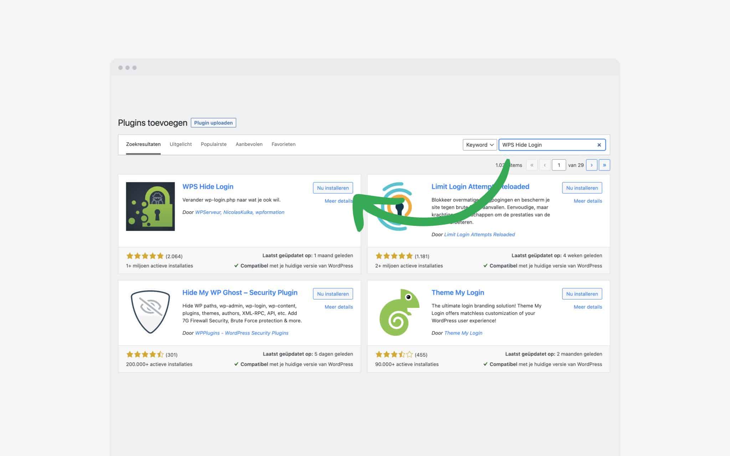This screenshot has width=730, height=456.
Task: Install the WPS Hide Login plugin
Action: [x=333, y=188]
